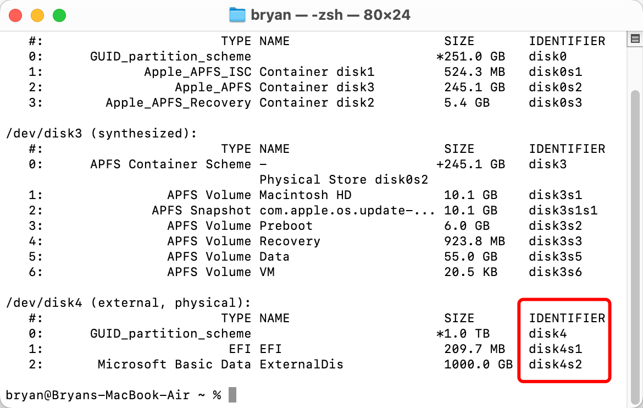
Task: Select the GUID_partition_scheme type text for disk0
Action: [170, 56]
